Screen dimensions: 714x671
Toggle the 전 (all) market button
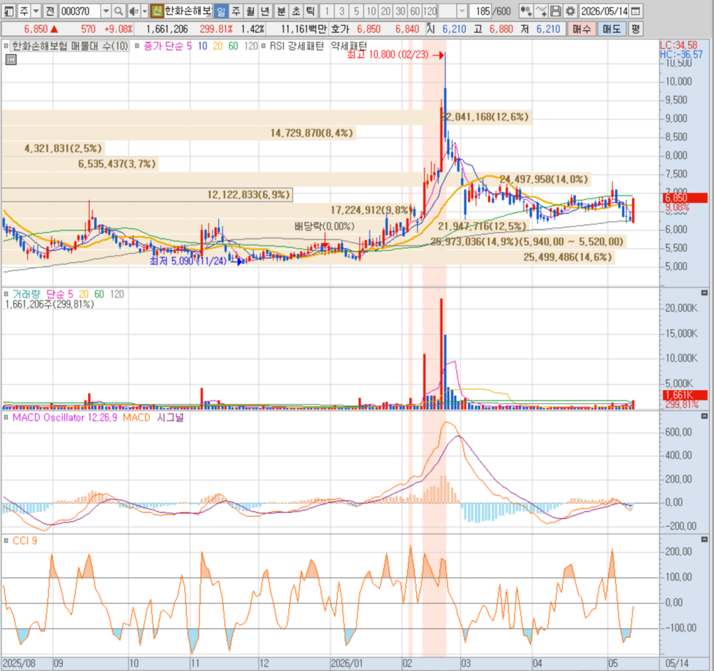pos(50,11)
